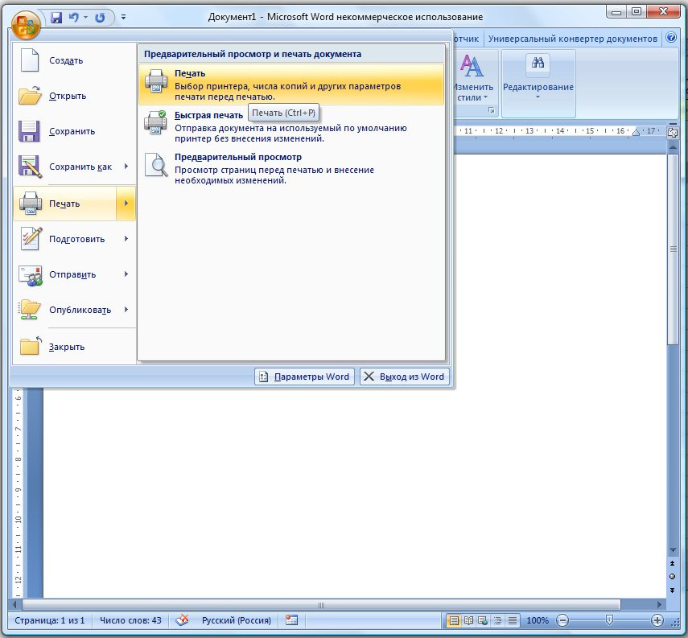Switch to Full Screen Reading view

pyautogui.click(x=468, y=621)
